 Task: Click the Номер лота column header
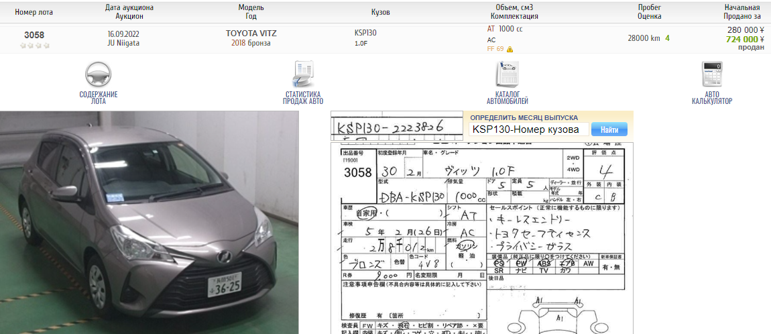click(x=34, y=12)
